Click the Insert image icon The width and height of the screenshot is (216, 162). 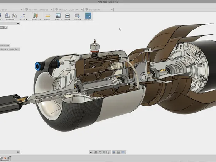tap(58, 15)
